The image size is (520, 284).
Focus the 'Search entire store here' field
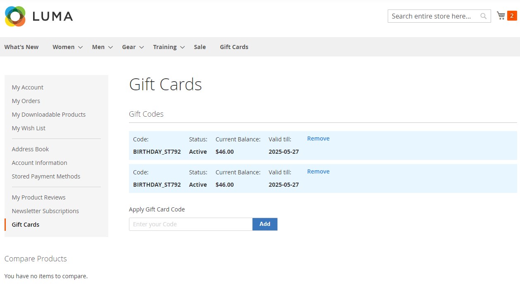439,16
